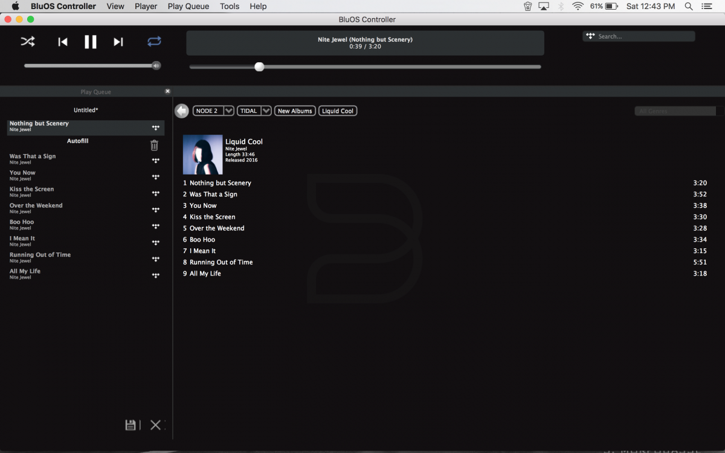Click the Bluetooth menu bar icon
Viewport: 725px width, 453px height.
coord(561,6)
